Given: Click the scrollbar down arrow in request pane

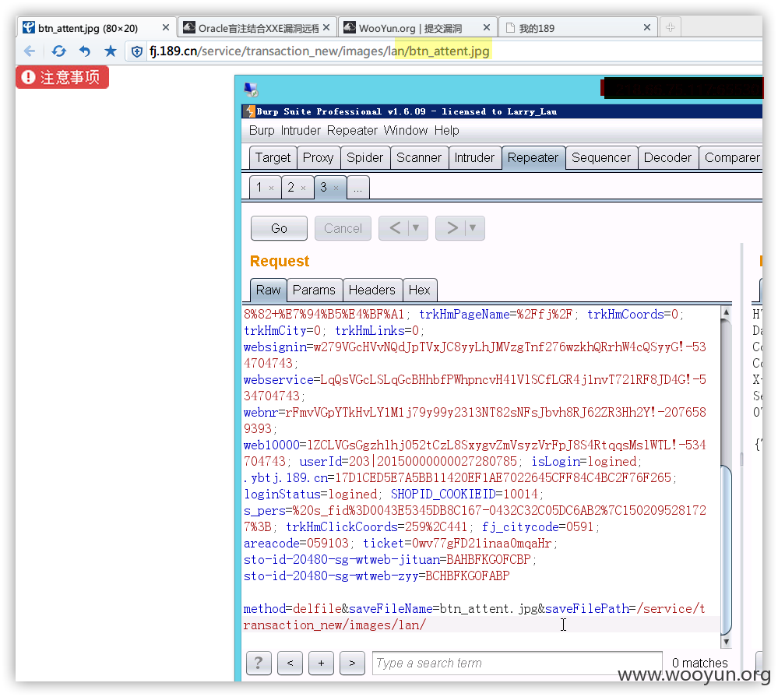Looking at the screenshot, I should click(726, 642).
